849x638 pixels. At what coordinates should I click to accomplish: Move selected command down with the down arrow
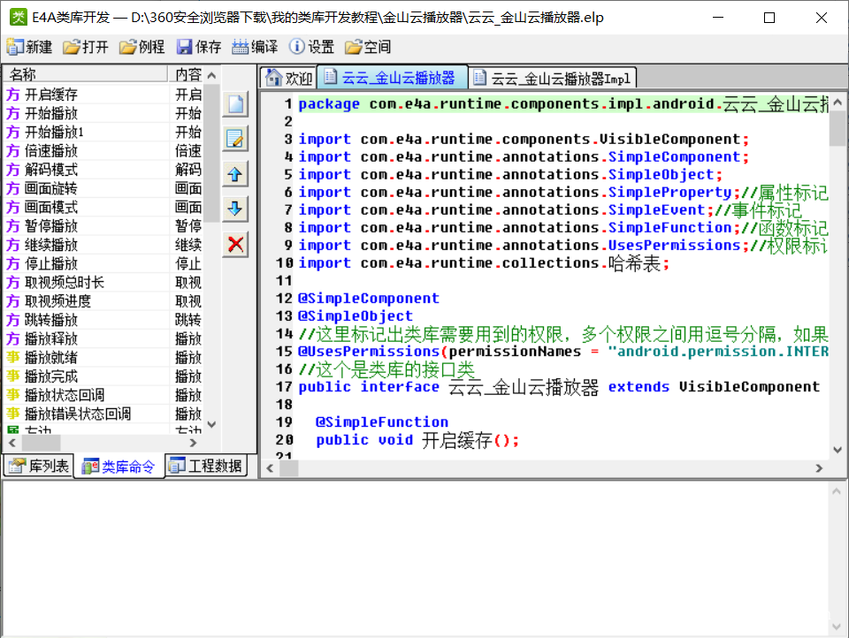pos(235,209)
